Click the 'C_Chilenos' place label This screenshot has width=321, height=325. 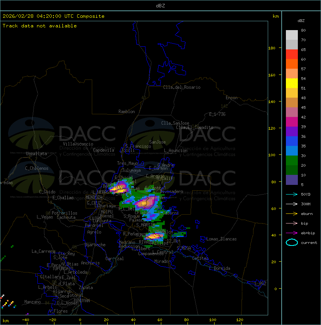(37, 168)
